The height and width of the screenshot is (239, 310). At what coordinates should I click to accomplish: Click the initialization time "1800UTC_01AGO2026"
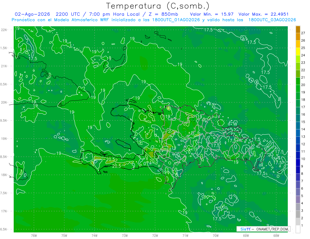176,20
